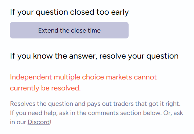Select the 'If your question closed too early' heading
This screenshot has width=194, height=134.
click(x=69, y=12)
